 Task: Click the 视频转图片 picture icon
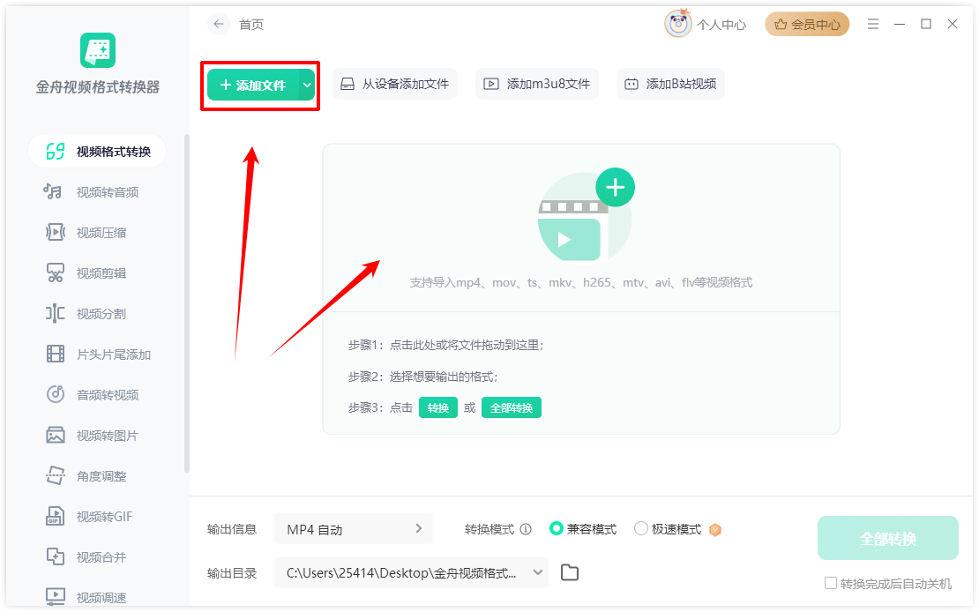tap(56, 435)
